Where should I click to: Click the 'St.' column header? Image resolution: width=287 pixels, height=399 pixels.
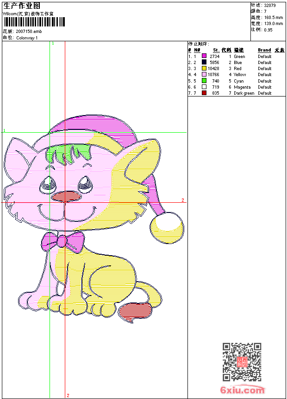(216, 50)
